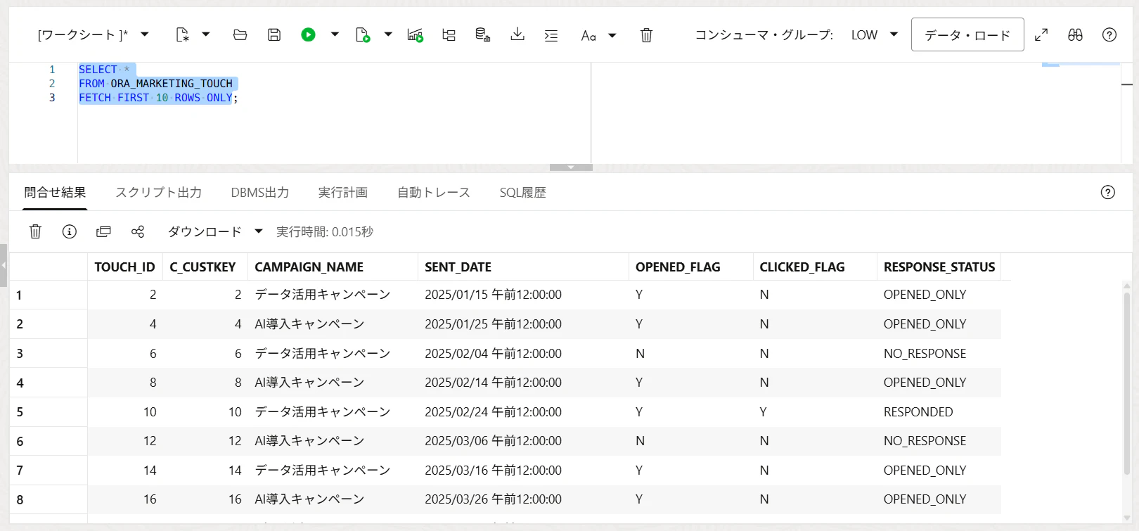The width and height of the screenshot is (1139, 531).
Task: Sort by TOUCH_ID column header
Action: (x=124, y=267)
